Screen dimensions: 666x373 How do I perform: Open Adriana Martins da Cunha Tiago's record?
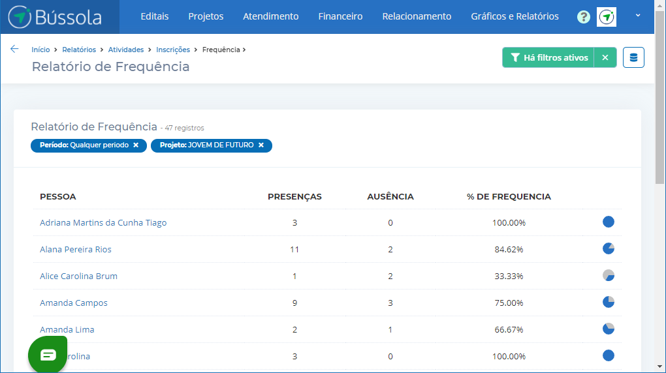[103, 222]
